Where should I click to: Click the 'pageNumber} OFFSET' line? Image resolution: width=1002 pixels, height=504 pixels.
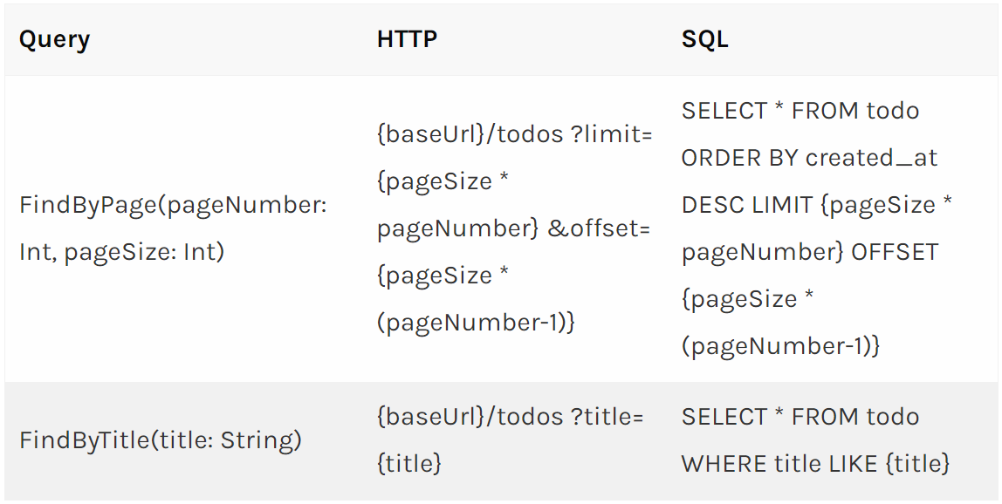click(810, 252)
